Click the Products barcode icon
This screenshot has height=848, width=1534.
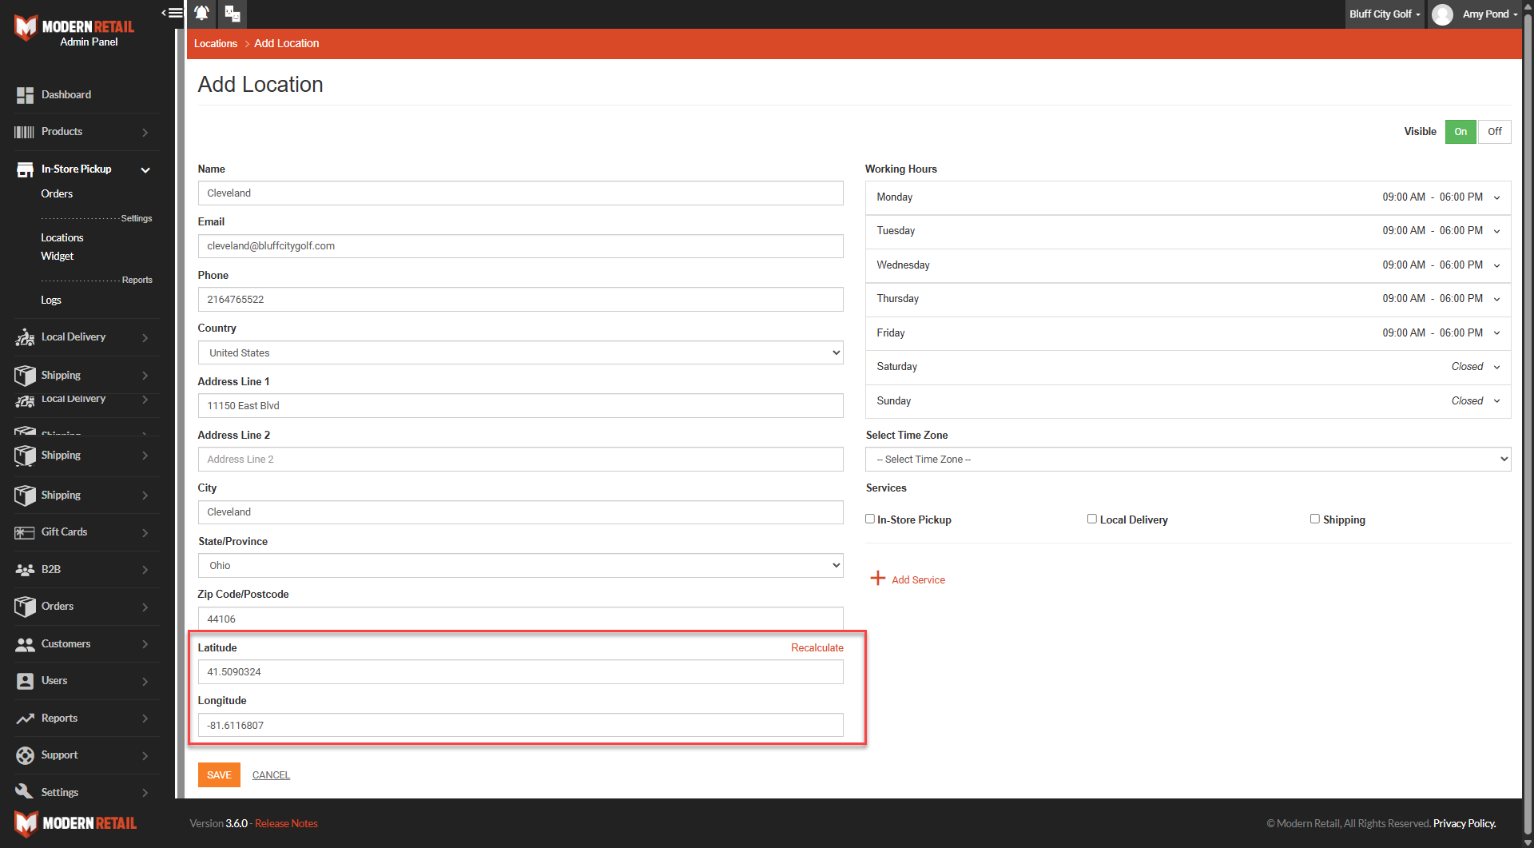tap(25, 132)
